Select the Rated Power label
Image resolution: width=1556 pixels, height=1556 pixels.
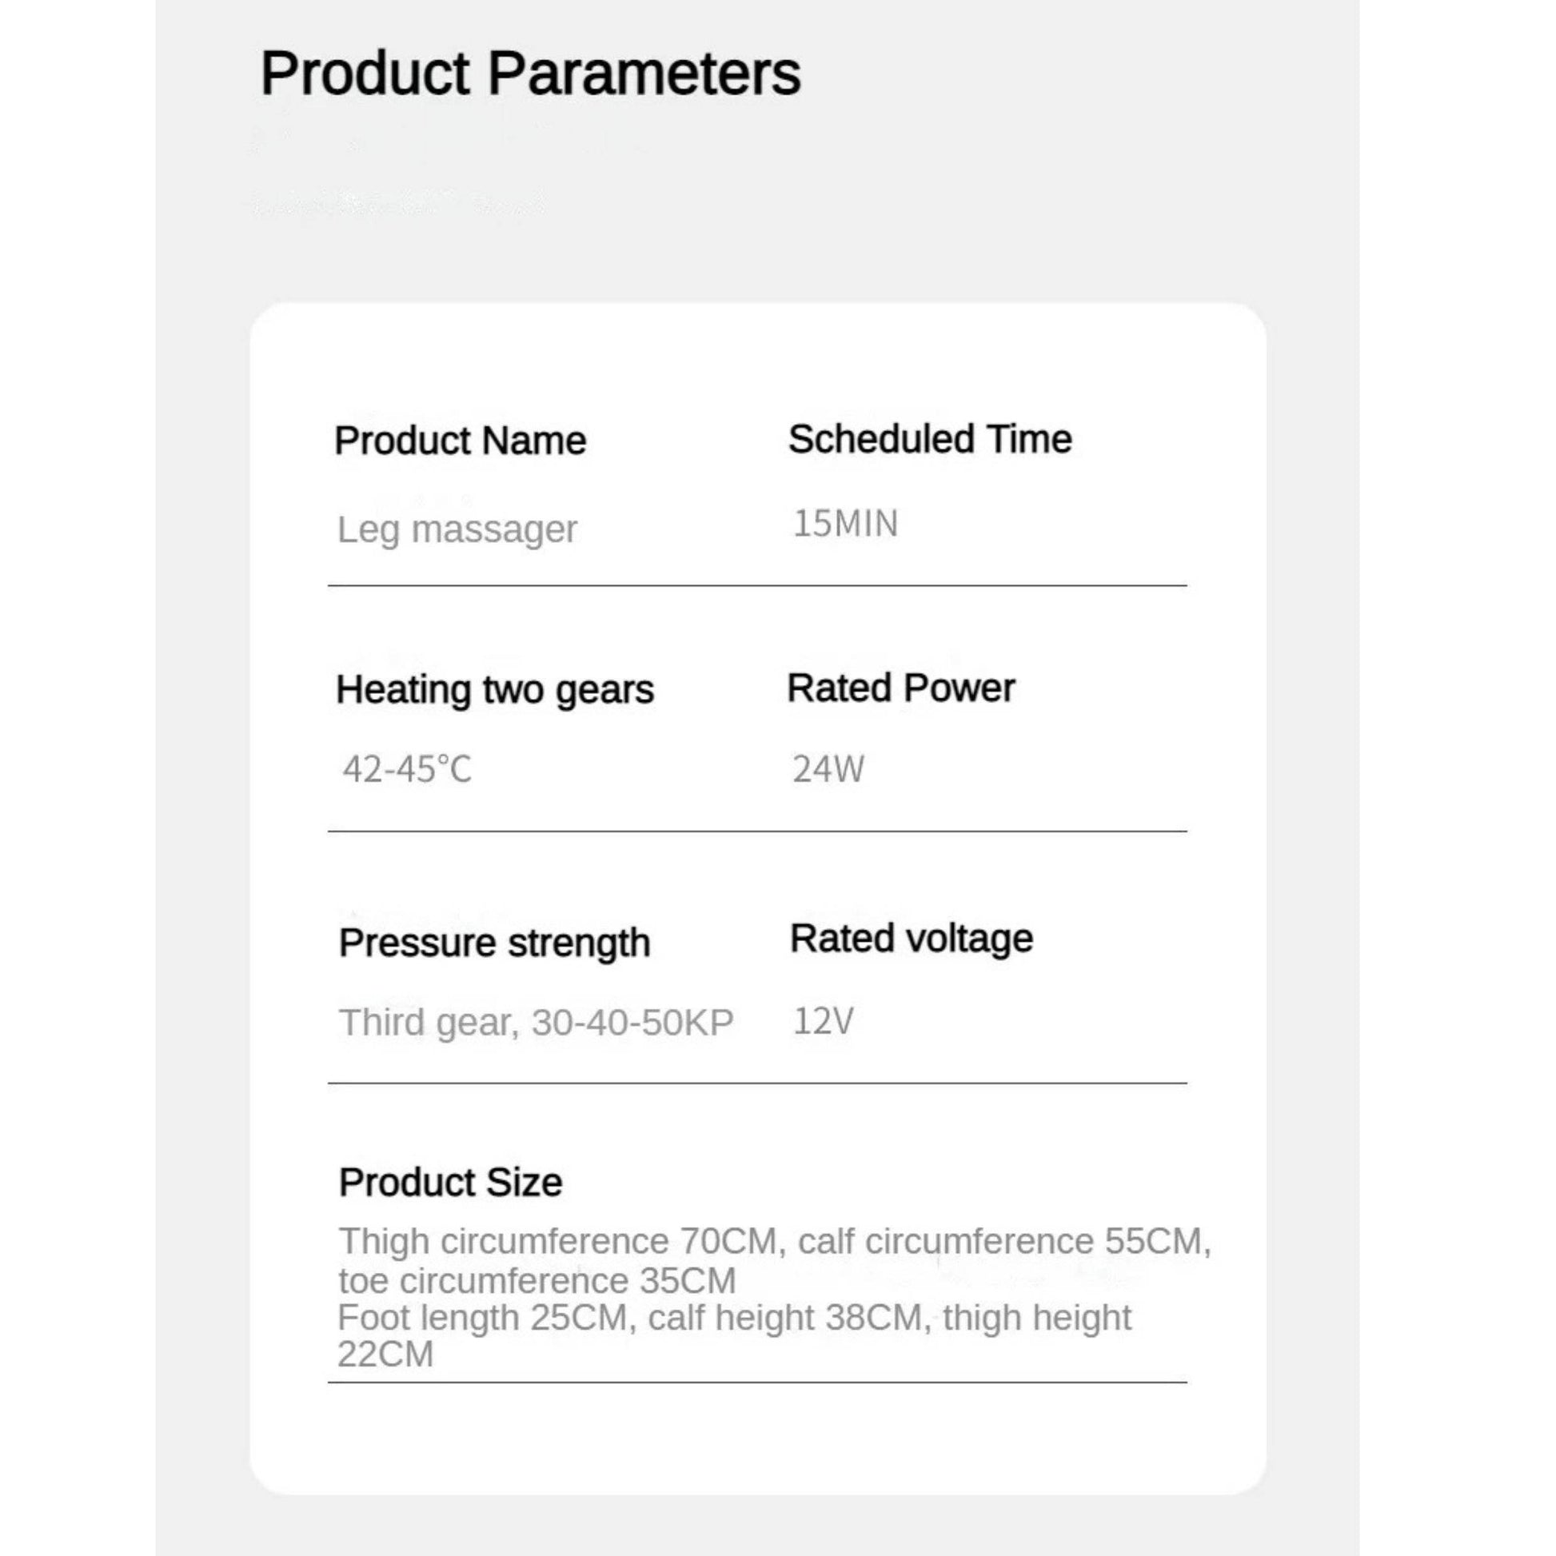click(x=901, y=688)
